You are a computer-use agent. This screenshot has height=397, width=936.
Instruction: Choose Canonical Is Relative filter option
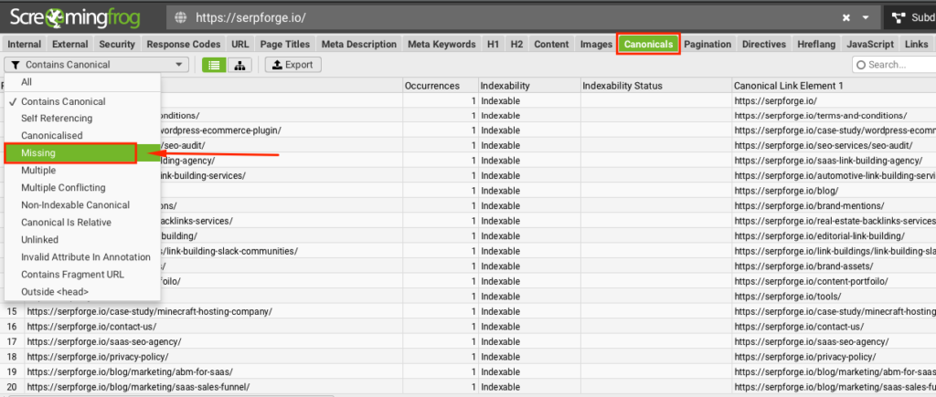pos(82,223)
